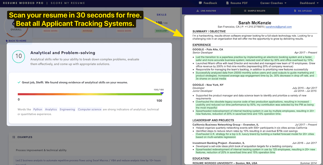Click the Back to Home pointer icon

7,41
